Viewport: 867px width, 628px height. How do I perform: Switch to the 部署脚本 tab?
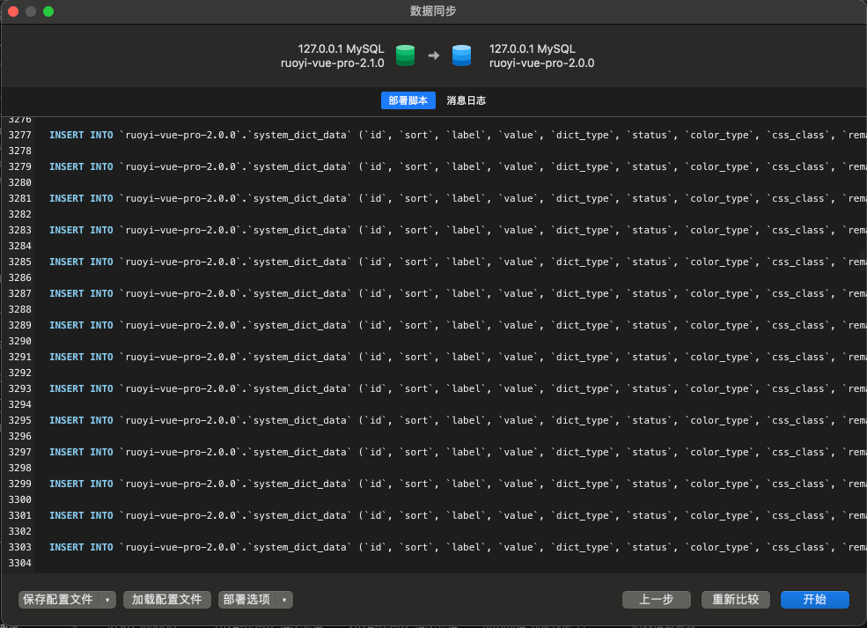(x=408, y=100)
